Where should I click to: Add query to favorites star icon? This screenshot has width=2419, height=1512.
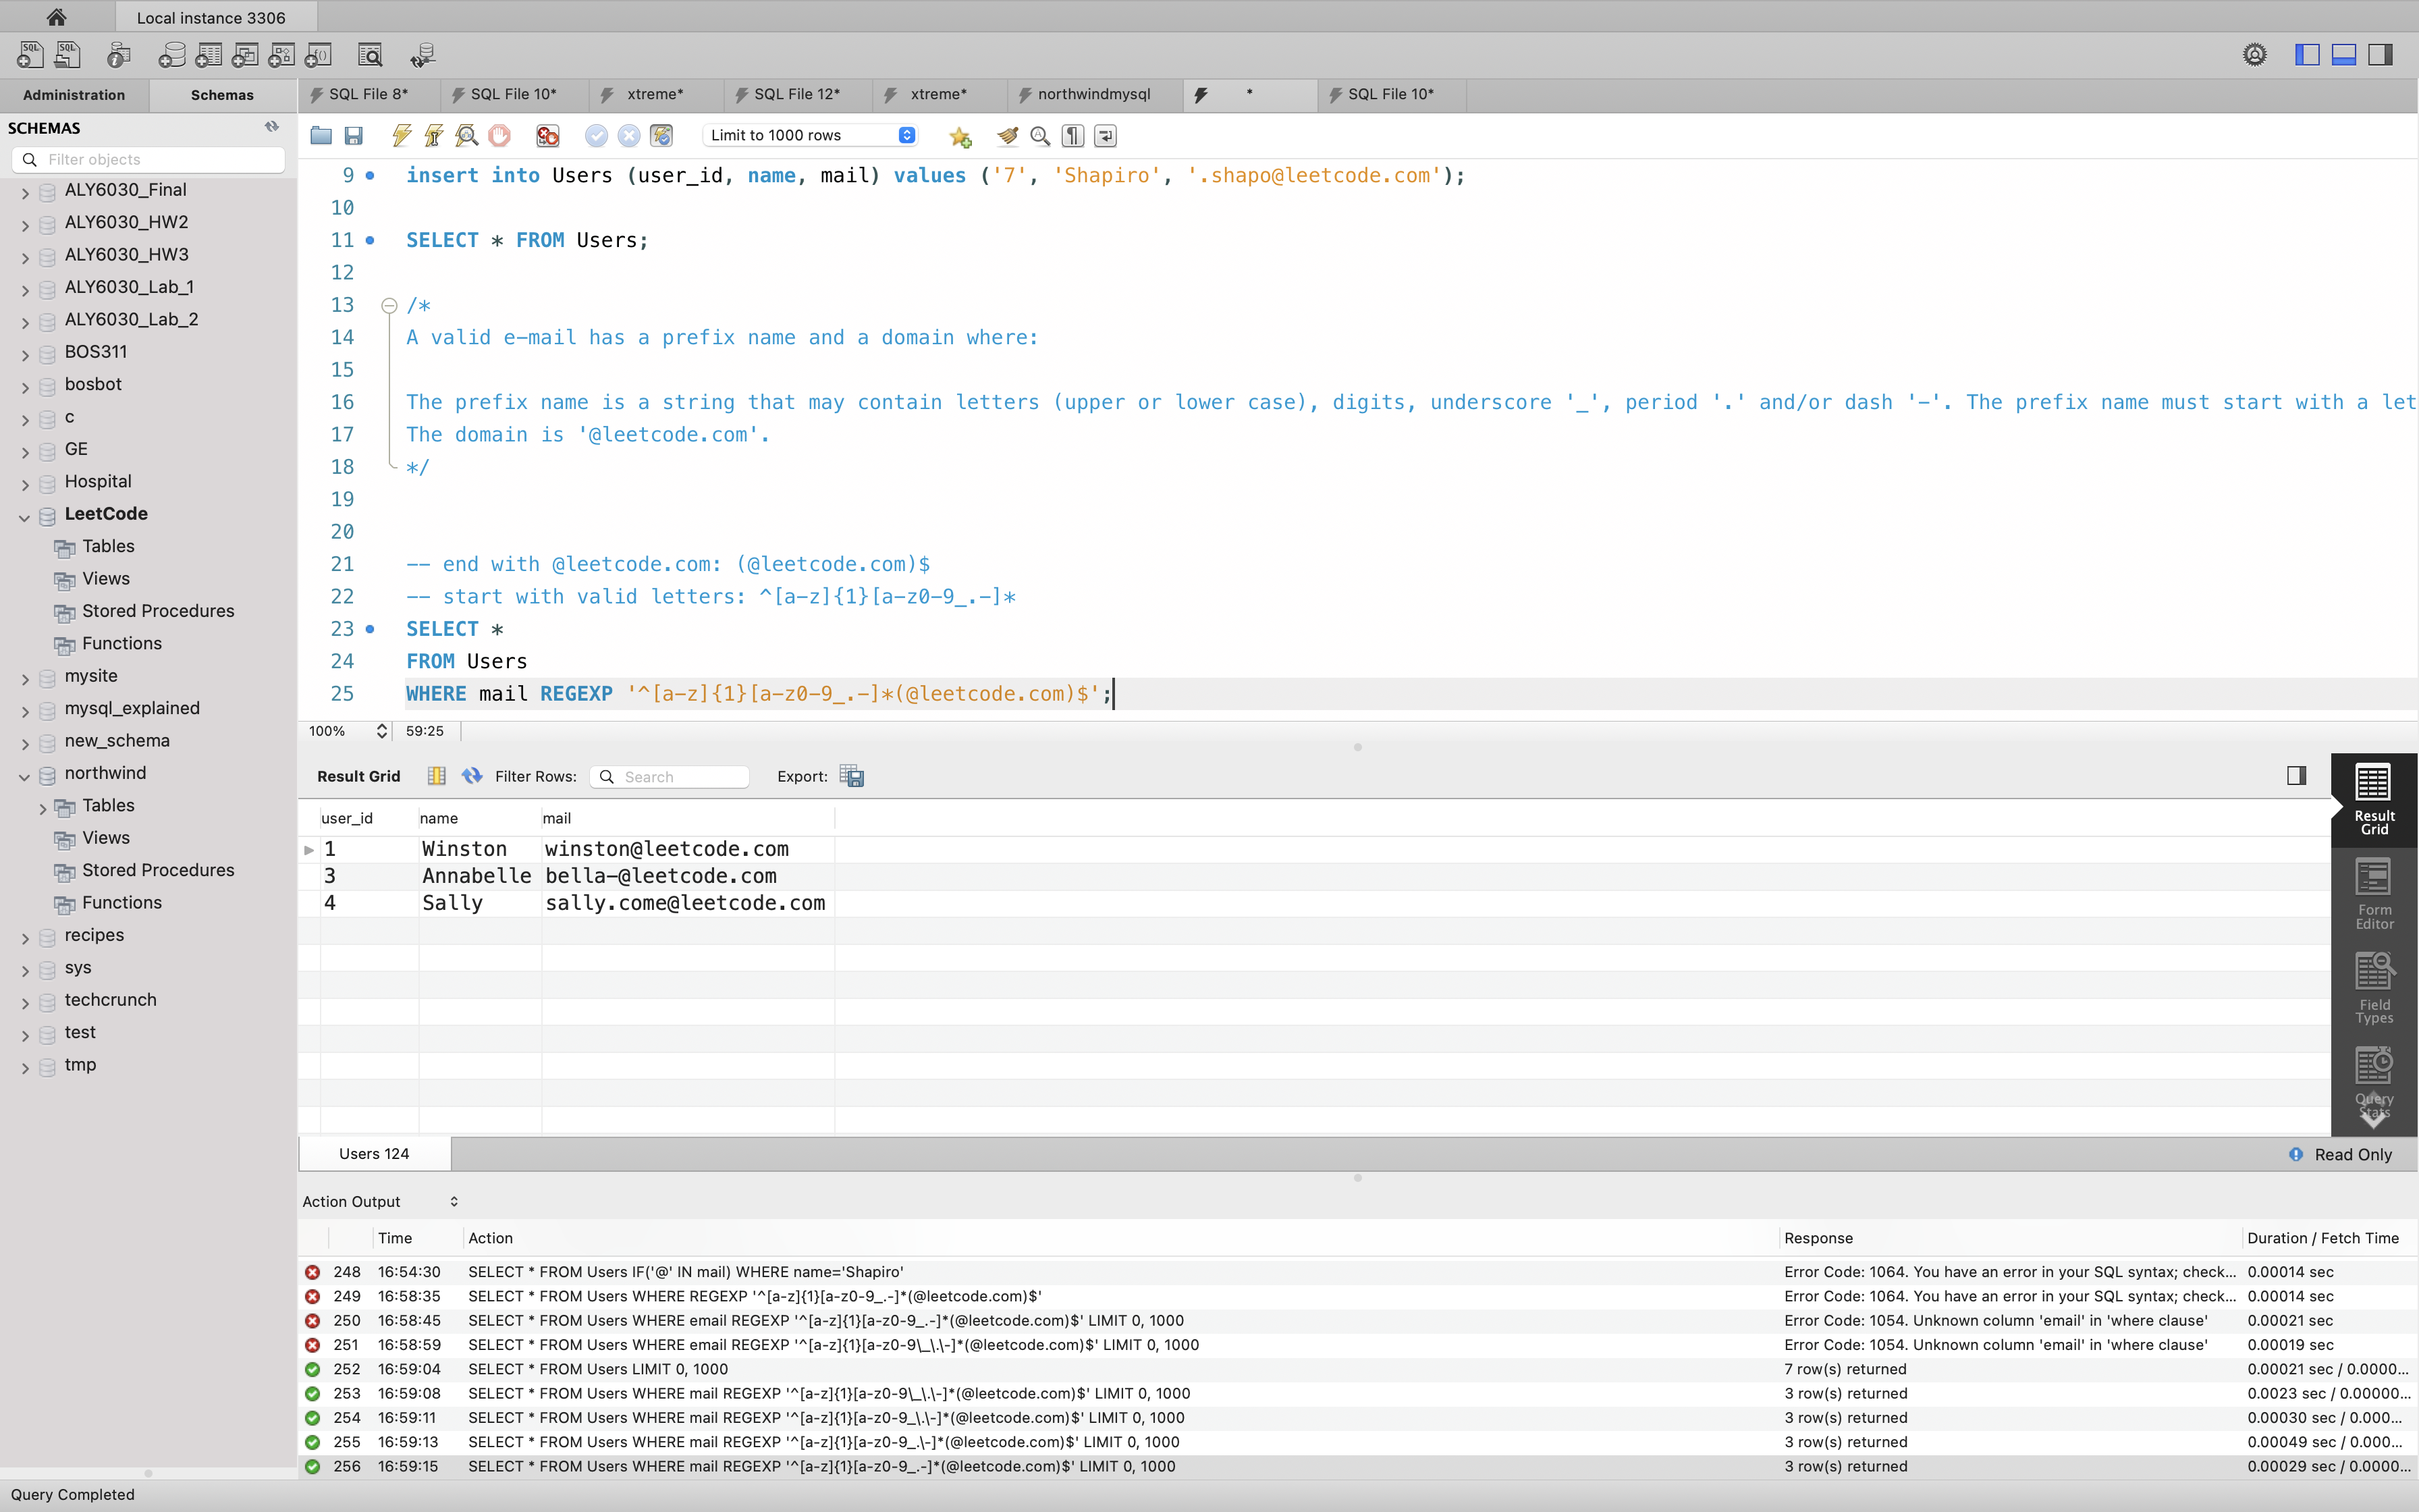click(960, 136)
